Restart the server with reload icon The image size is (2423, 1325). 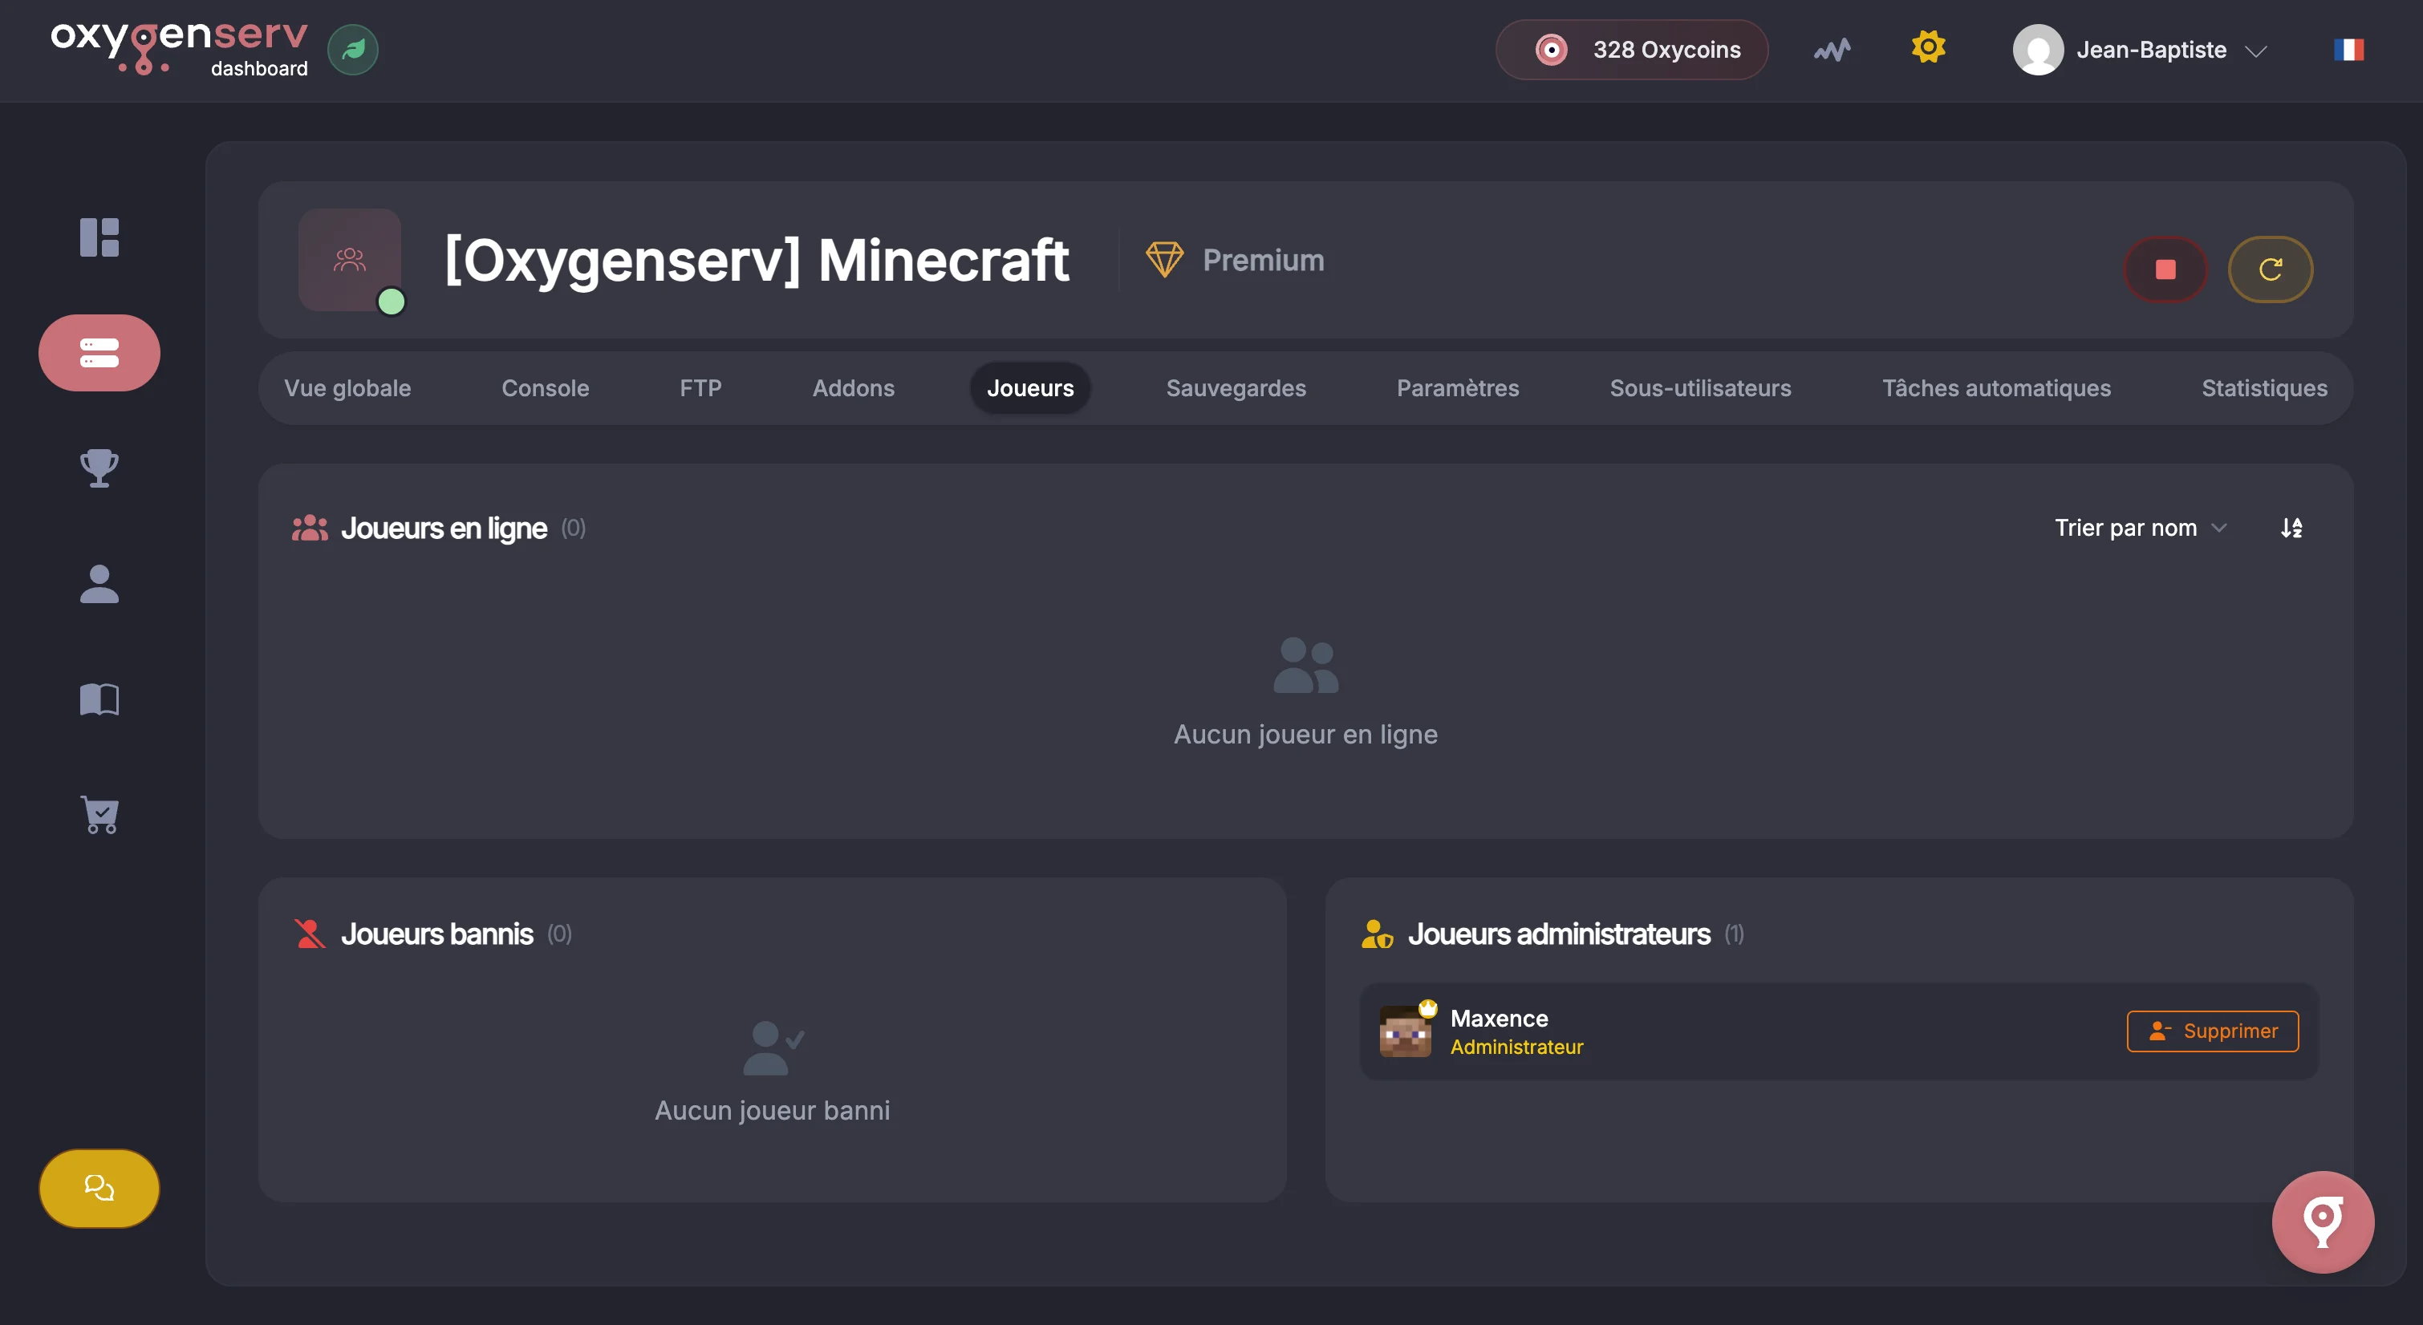click(2270, 269)
